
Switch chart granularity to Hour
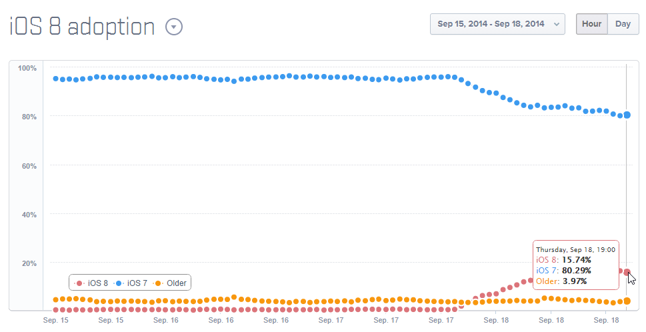591,24
